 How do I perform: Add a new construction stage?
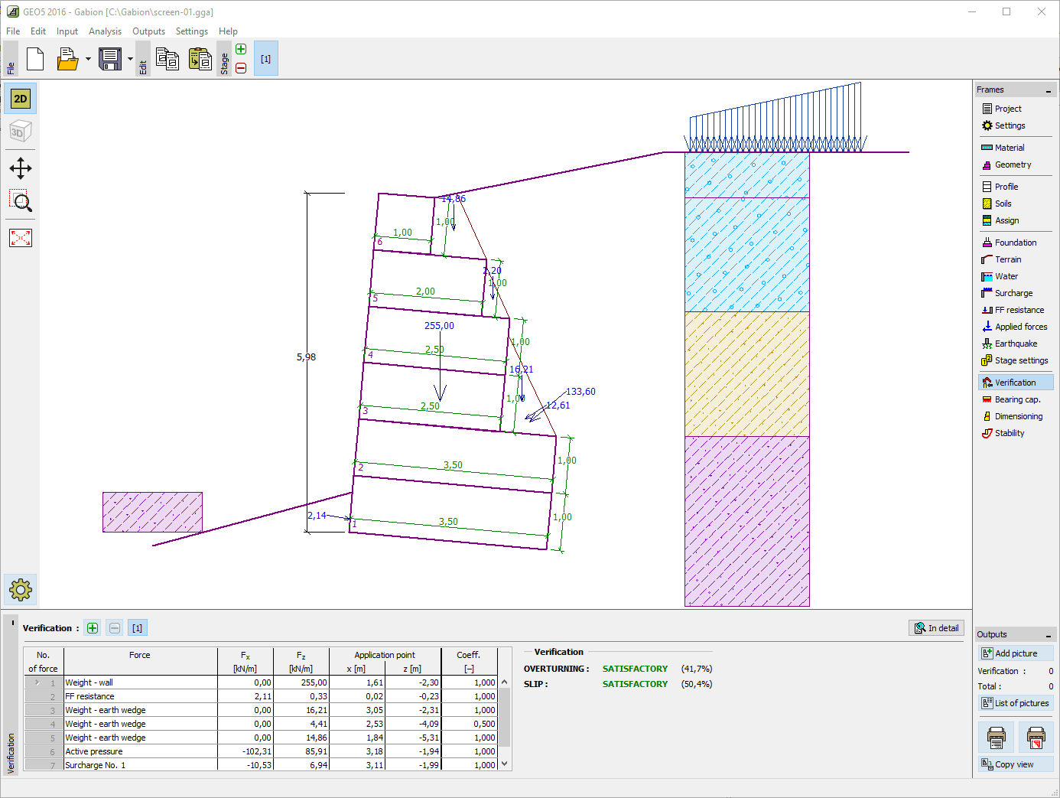[x=241, y=48]
